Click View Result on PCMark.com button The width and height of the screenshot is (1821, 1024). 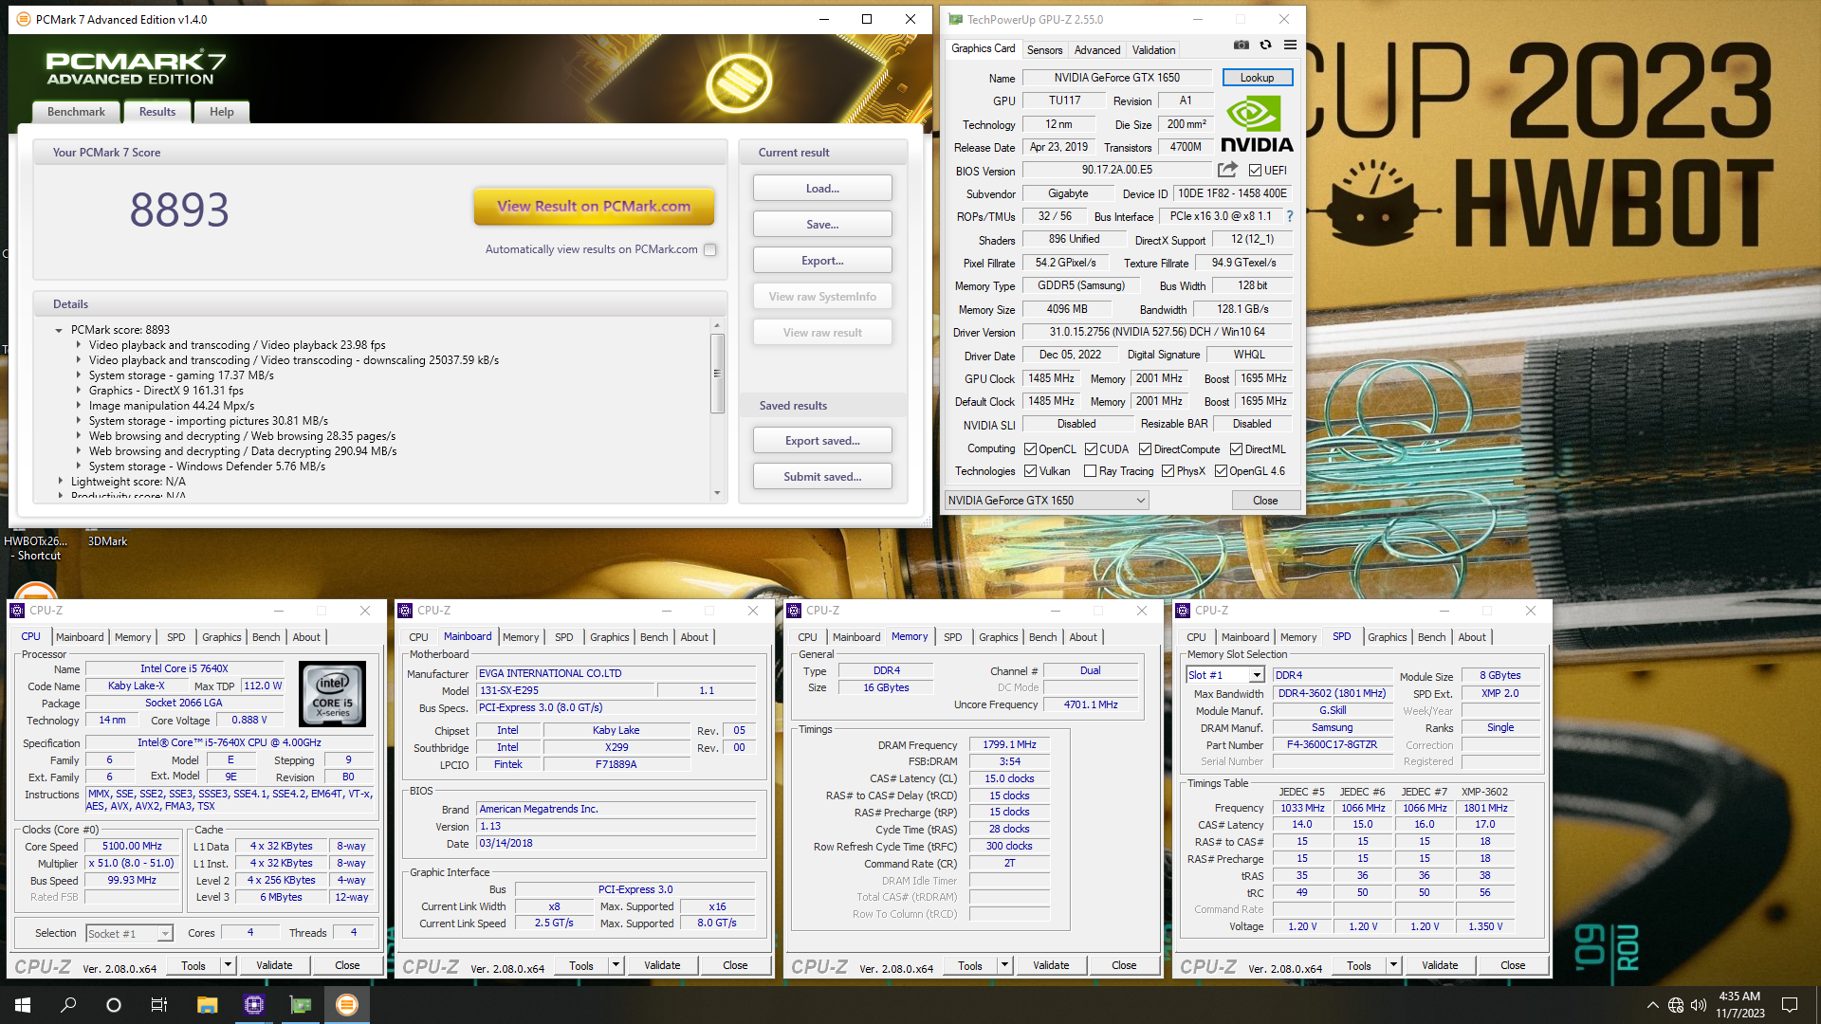click(x=594, y=206)
